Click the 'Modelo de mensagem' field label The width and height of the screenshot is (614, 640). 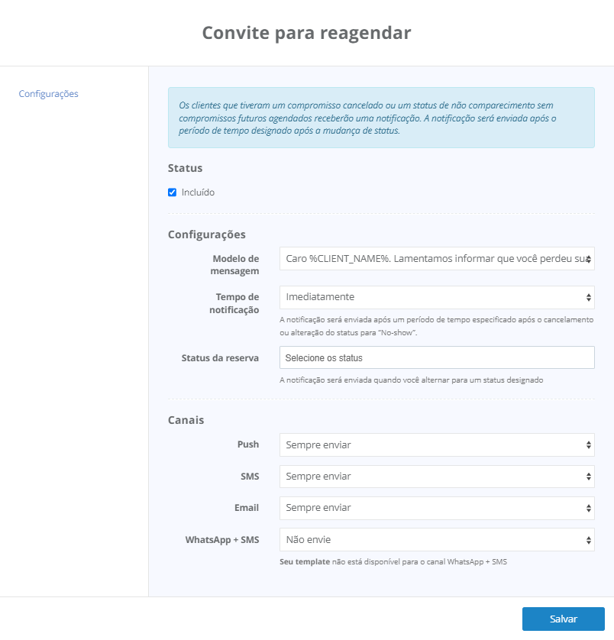click(x=235, y=264)
